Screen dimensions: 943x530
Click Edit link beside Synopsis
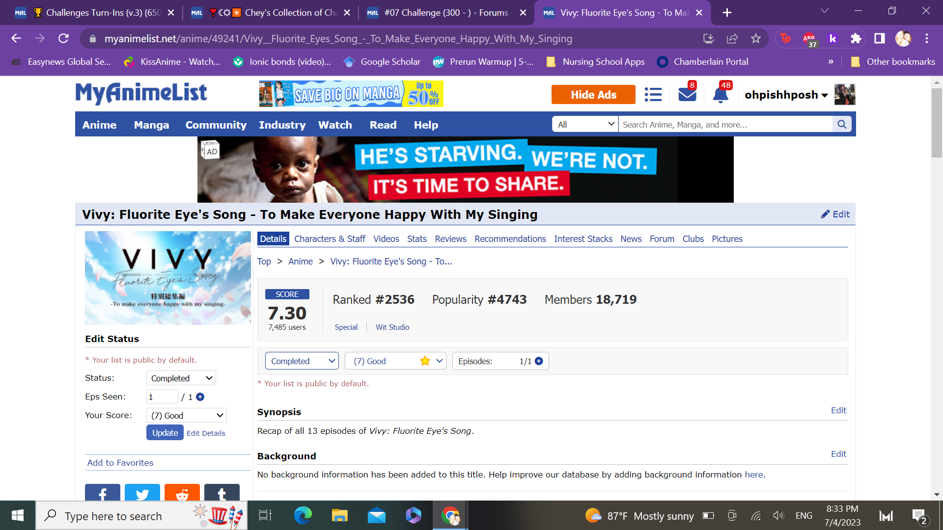click(x=838, y=410)
